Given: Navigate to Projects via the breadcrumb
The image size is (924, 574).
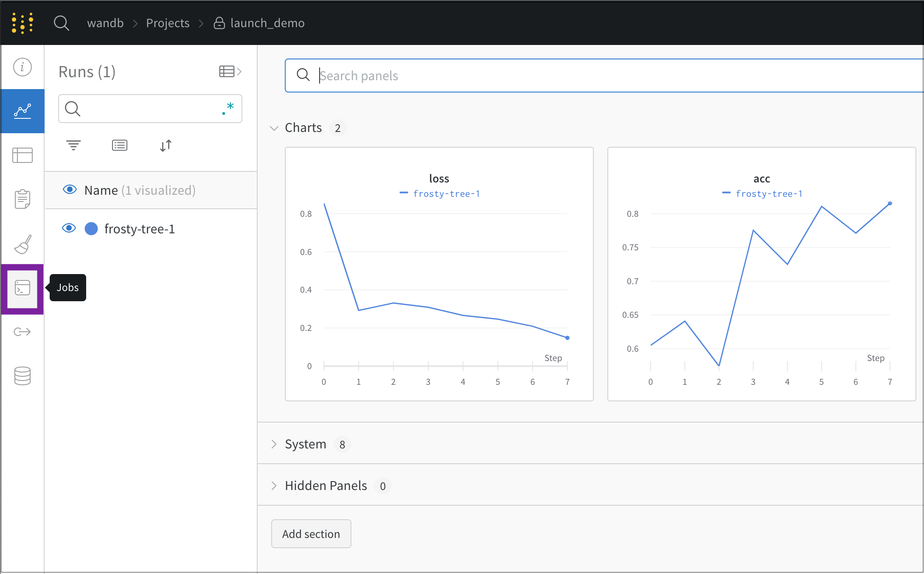Looking at the screenshot, I should tap(168, 23).
